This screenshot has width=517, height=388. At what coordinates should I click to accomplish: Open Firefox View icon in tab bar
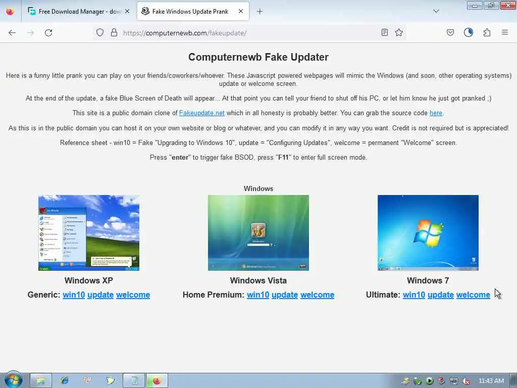(10, 12)
